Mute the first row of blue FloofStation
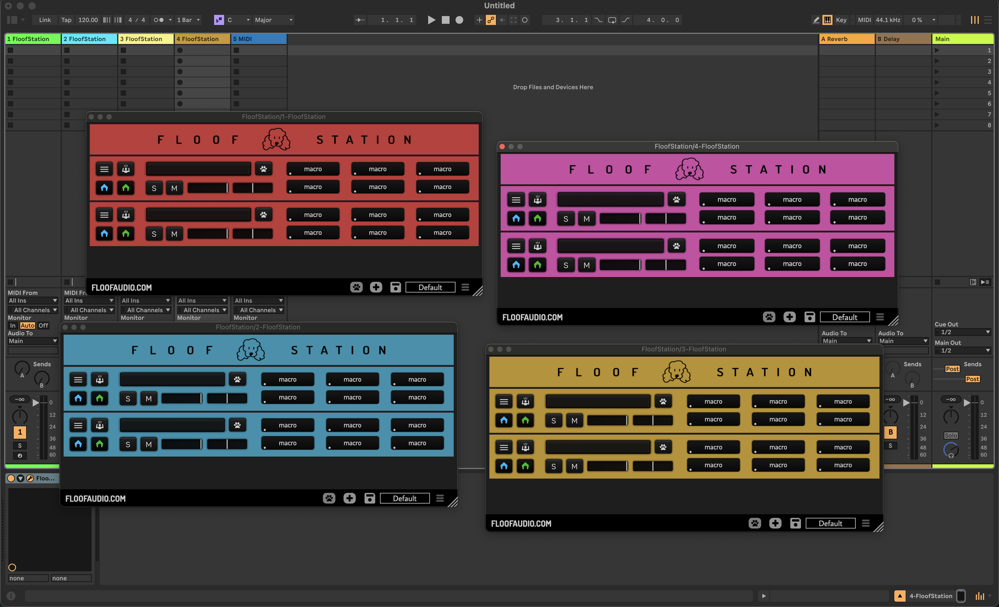 (149, 399)
